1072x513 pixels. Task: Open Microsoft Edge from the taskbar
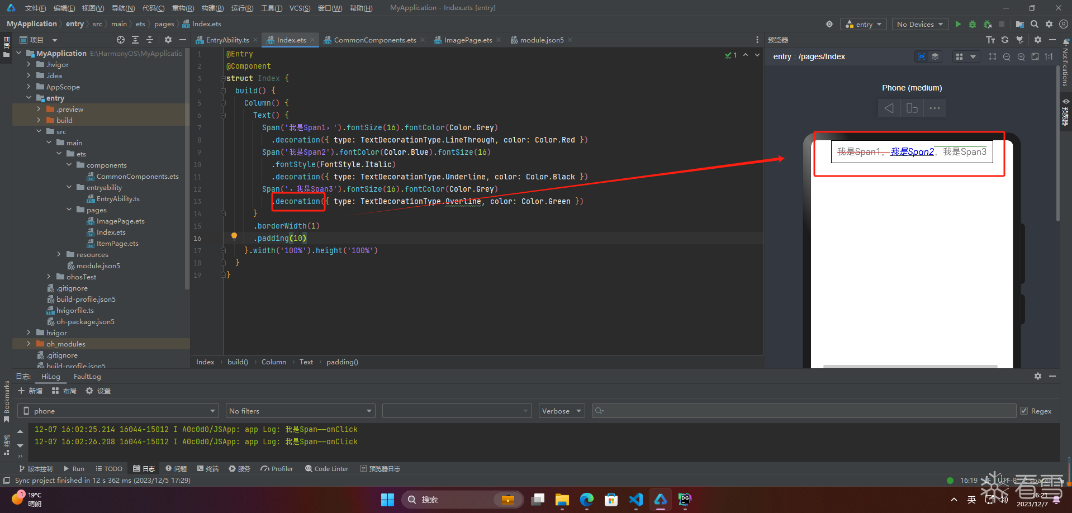[x=586, y=499]
